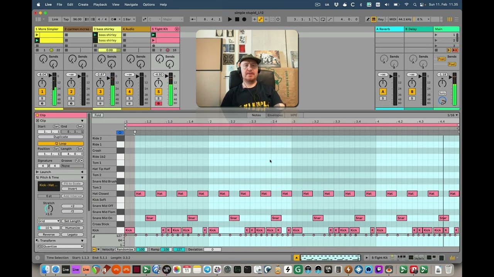Screen dimensions: 494x277
Task: Open the Create menu
Action: [x=83, y=5]
